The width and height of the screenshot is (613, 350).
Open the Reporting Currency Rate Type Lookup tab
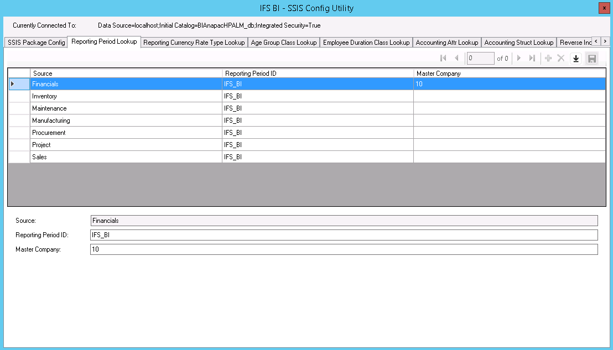(x=194, y=43)
